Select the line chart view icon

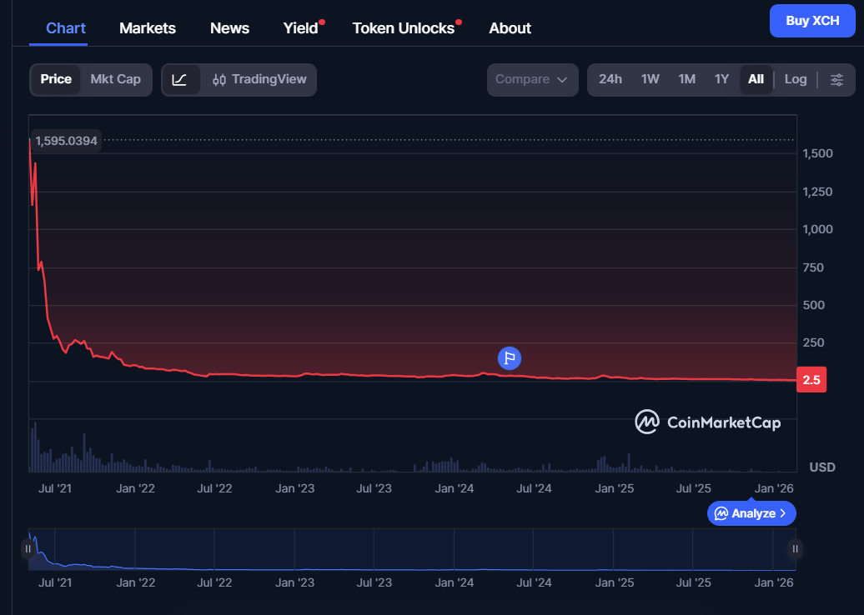[x=181, y=79]
